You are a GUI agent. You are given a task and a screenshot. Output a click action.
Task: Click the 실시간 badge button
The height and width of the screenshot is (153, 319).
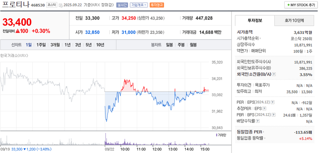coord(122,5)
